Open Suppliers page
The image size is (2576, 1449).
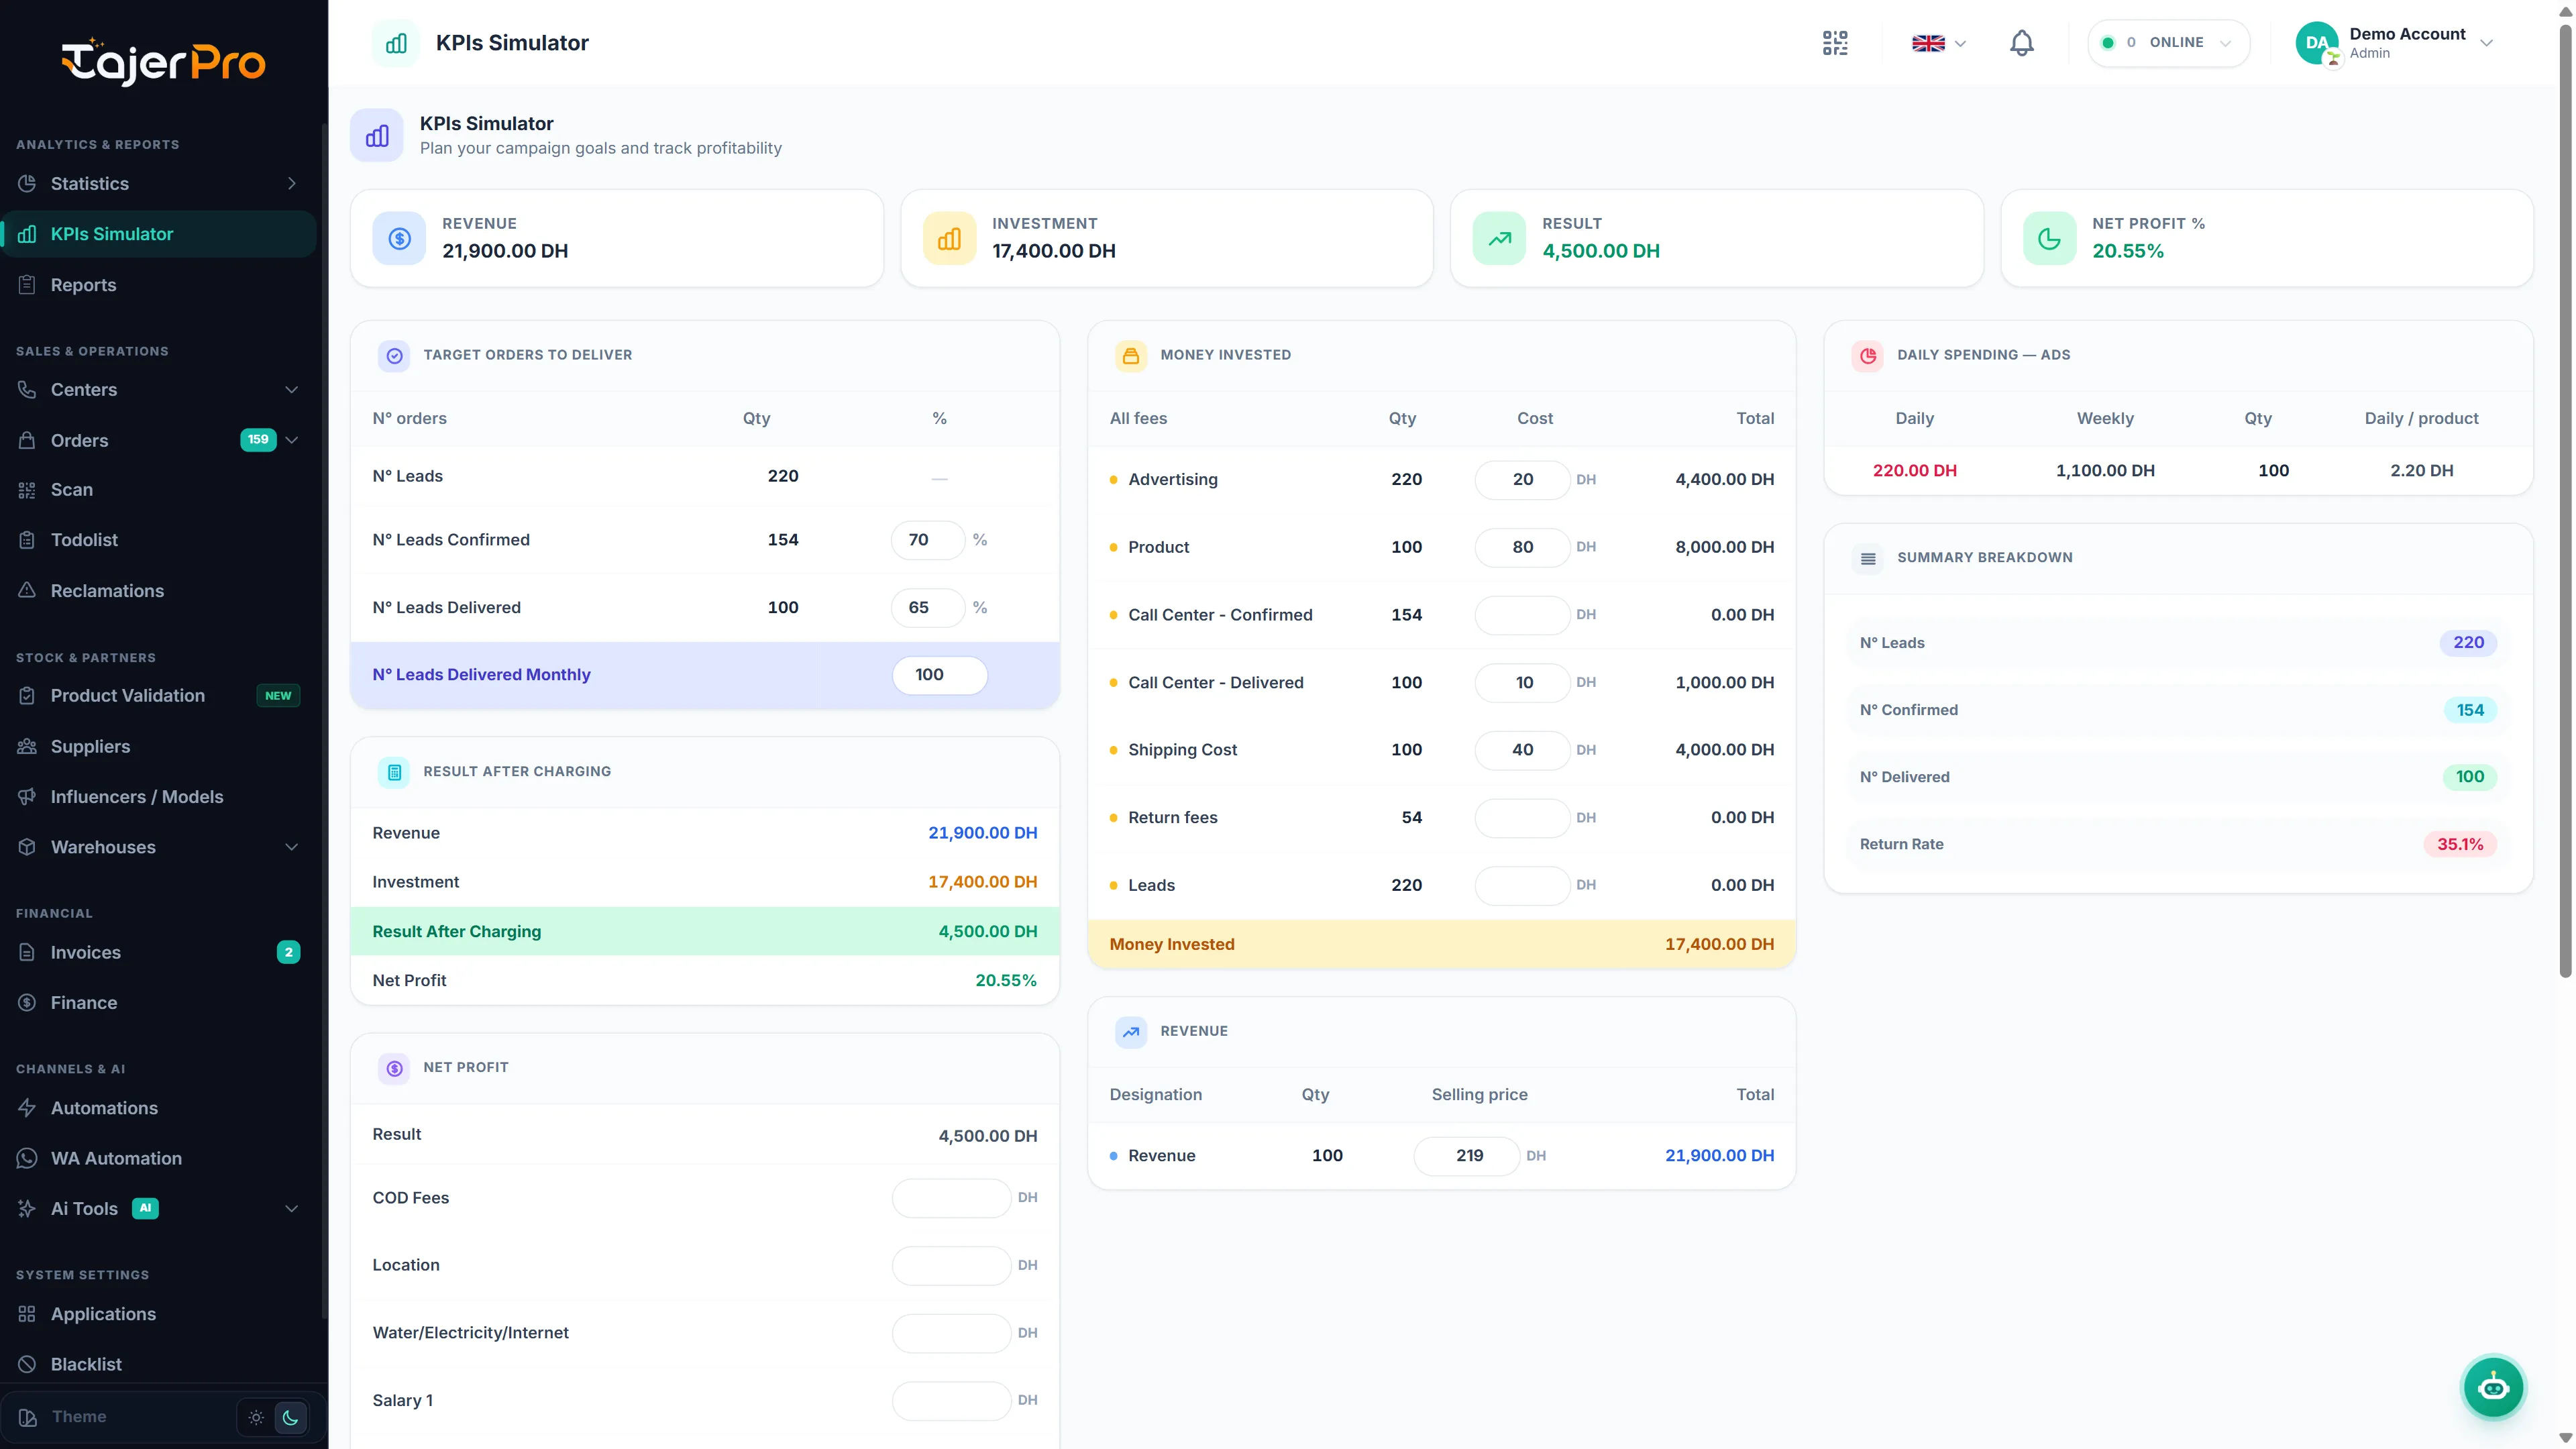point(158,747)
